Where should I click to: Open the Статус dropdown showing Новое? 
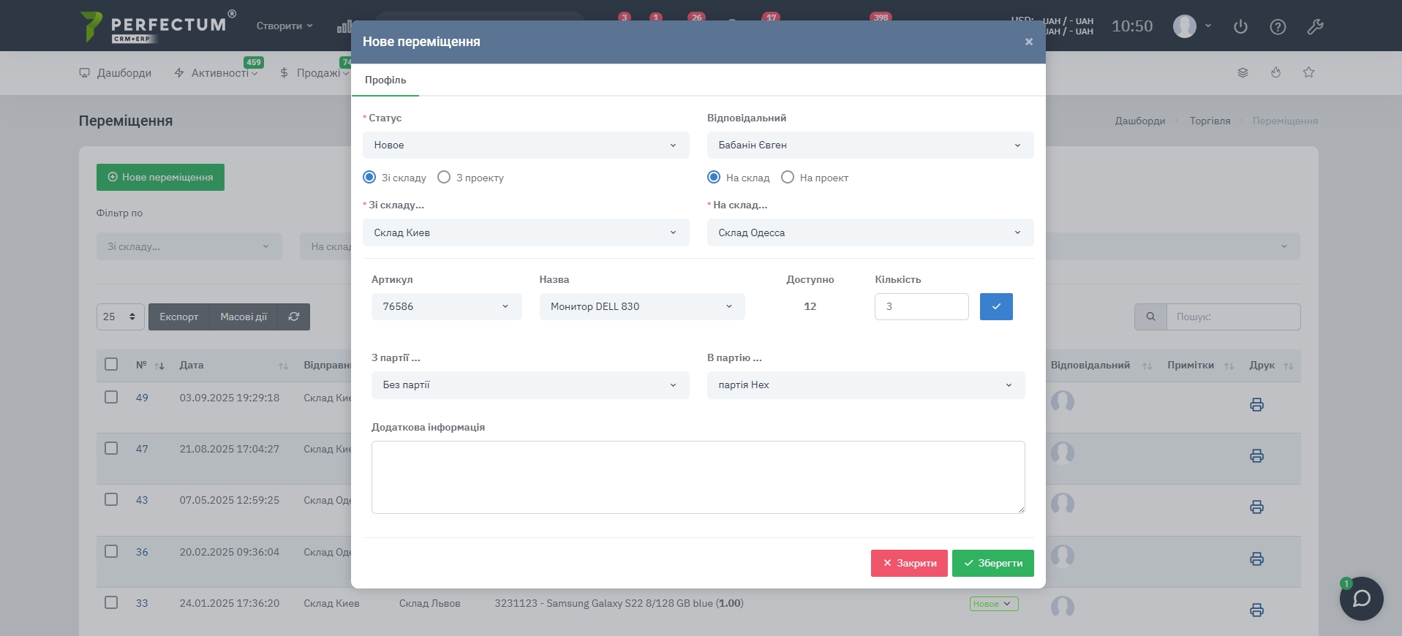pyautogui.click(x=525, y=145)
